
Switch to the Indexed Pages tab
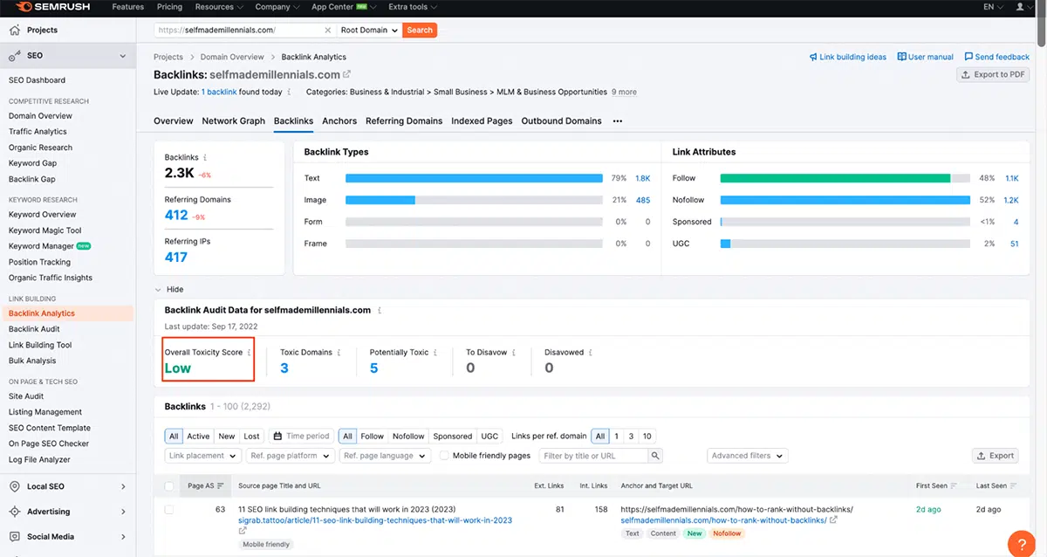pyautogui.click(x=482, y=121)
